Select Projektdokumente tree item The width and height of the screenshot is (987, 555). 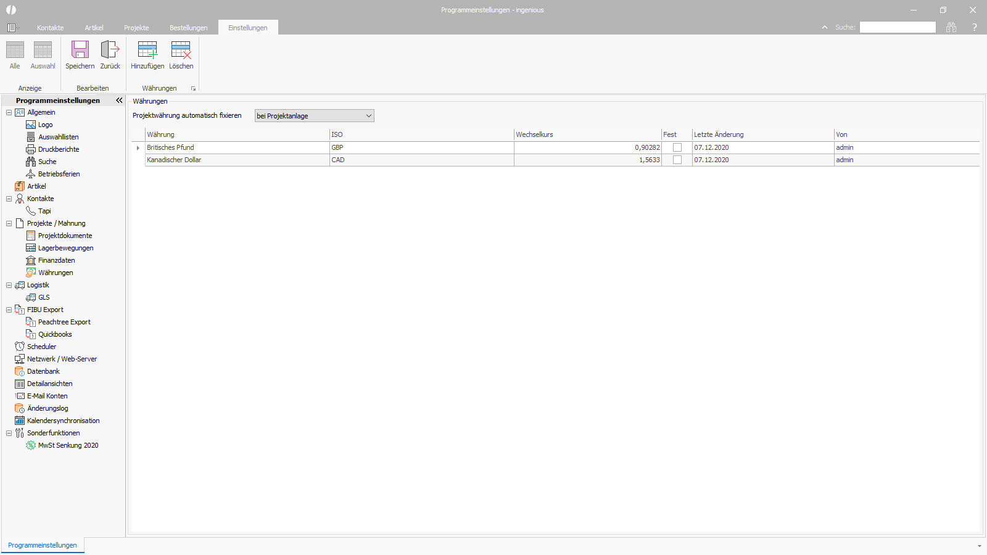pos(65,236)
